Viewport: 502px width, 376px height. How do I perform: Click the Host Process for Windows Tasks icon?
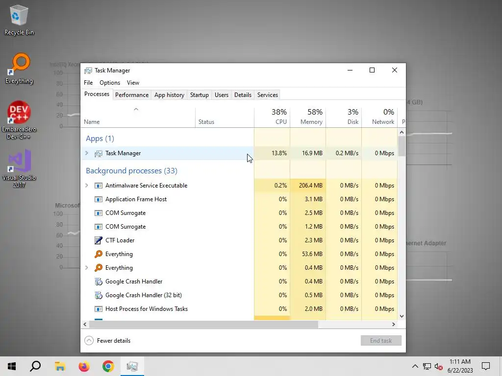click(98, 309)
